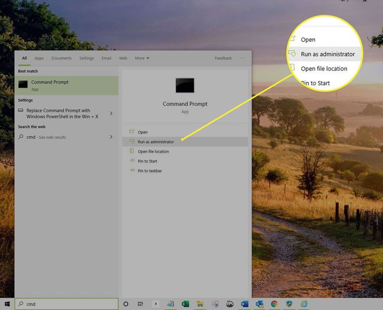Switch to the Settings search tab
Image resolution: width=383 pixels, height=310 pixels.
(x=87, y=58)
